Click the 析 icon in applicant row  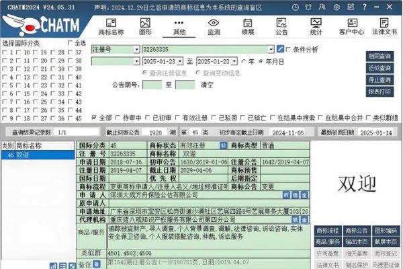[x=286, y=195]
